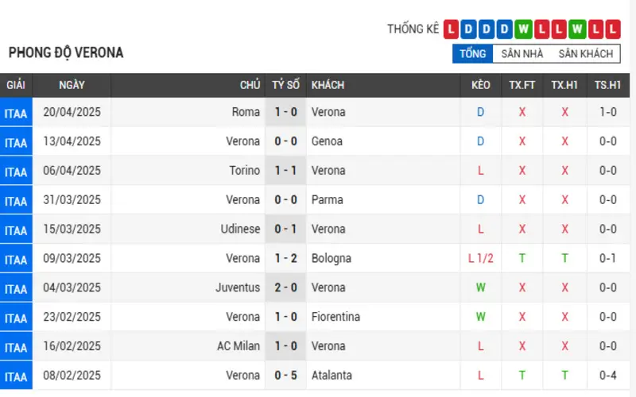
Task: Click the ITAA badge next to 09/03/2025
Action: point(16,259)
